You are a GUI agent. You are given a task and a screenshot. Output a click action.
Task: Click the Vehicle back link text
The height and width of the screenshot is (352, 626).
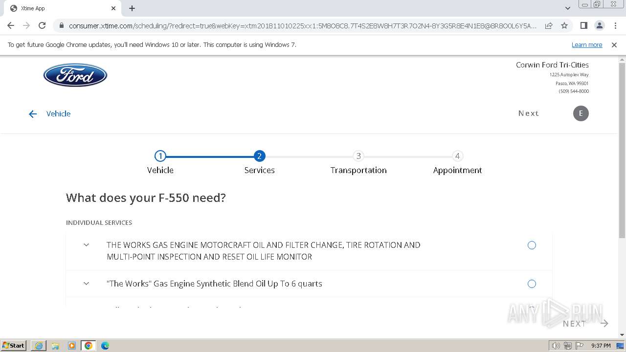click(58, 113)
